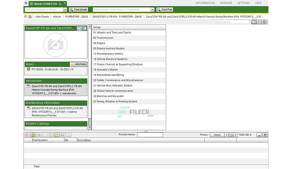Click in the Type to narrow filter box
Screen dimensions: 293x169
coord(231,22)
